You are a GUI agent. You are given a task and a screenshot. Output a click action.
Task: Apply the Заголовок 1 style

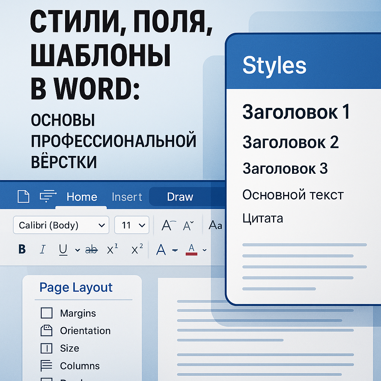click(296, 112)
